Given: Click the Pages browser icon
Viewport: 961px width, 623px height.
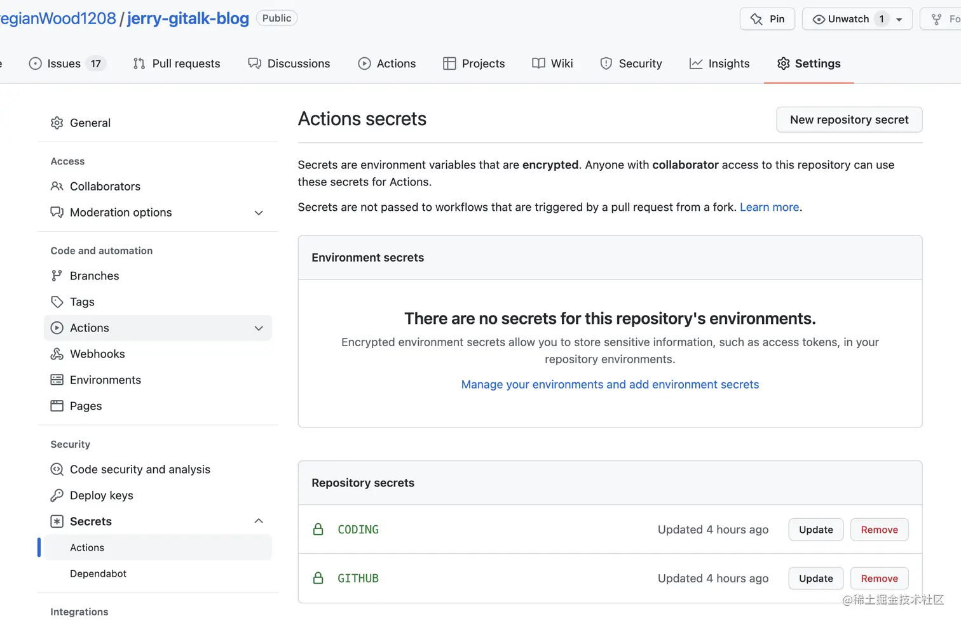Looking at the screenshot, I should (x=57, y=406).
